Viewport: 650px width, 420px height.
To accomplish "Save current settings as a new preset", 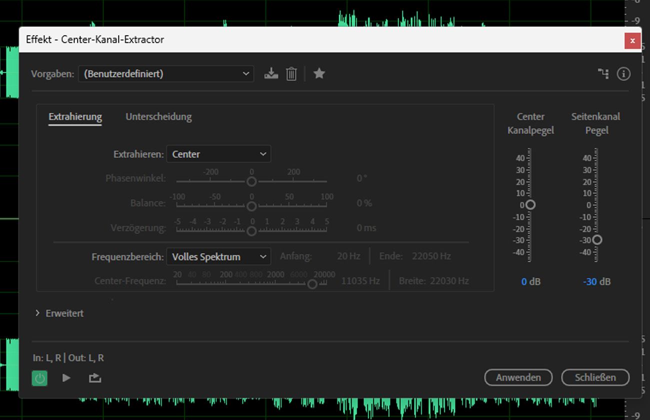I will pos(271,73).
